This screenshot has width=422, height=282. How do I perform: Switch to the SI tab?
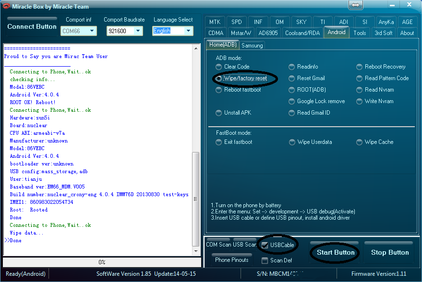point(365,22)
